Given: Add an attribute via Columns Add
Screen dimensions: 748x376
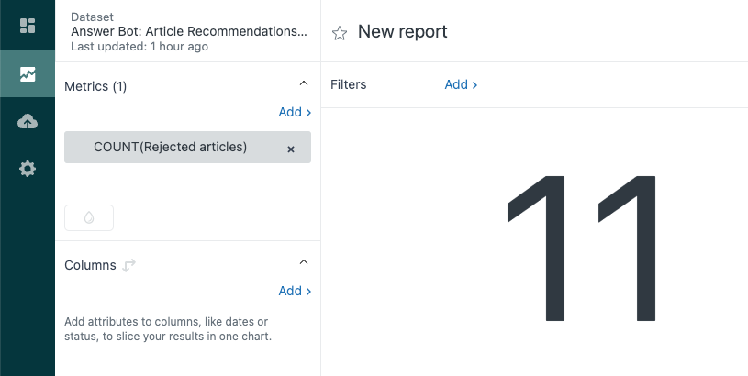Looking at the screenshot, I should [x=295, y=291].
